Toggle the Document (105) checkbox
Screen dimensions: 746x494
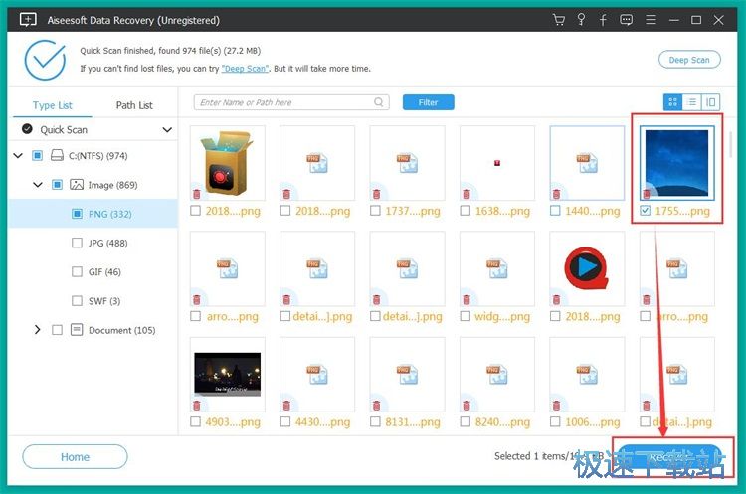(x=57, y=329)
